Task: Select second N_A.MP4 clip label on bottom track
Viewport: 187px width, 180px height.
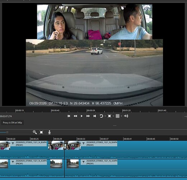Action: pyautogui.click(x=102, y=162)
